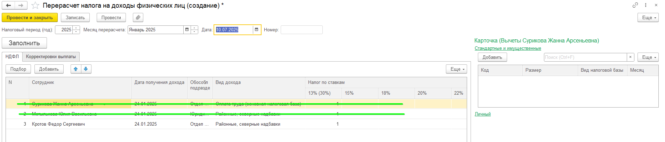Click the Провести и закрыть button

coord(30,17)
